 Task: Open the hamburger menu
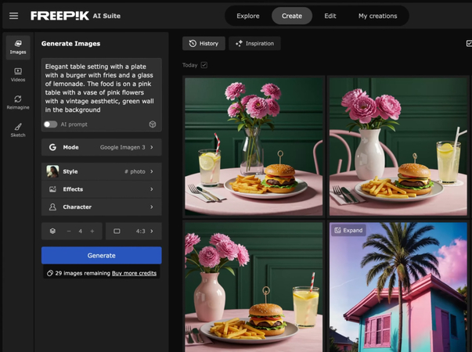click(13, 16)
